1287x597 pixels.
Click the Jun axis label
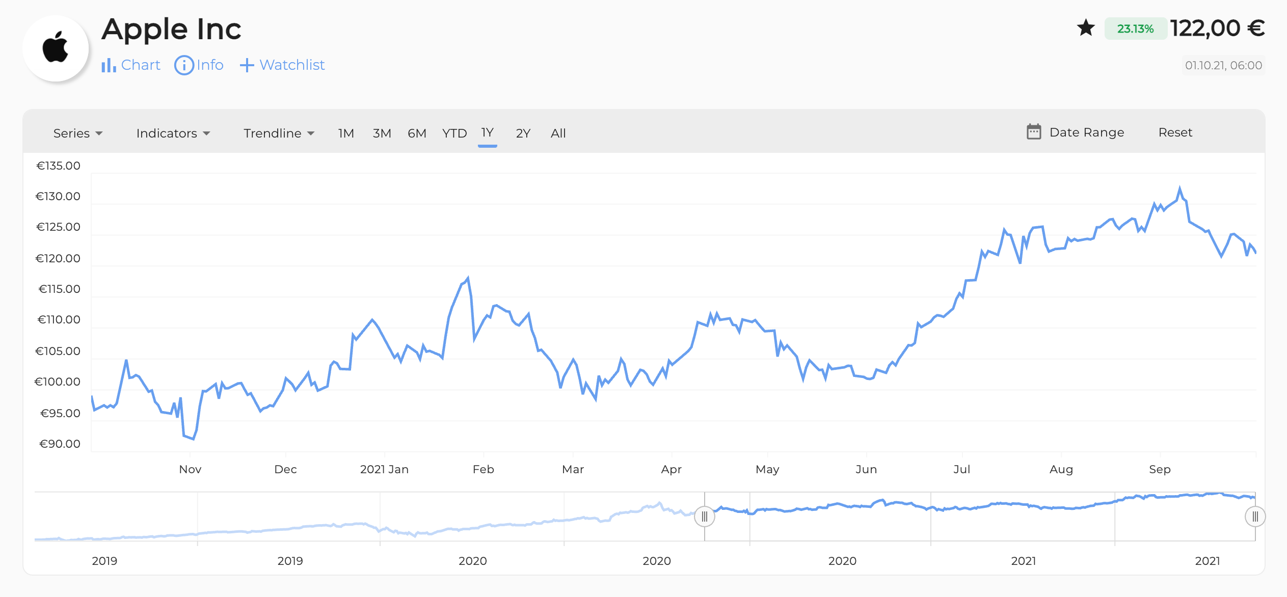[x=866, y=469]
